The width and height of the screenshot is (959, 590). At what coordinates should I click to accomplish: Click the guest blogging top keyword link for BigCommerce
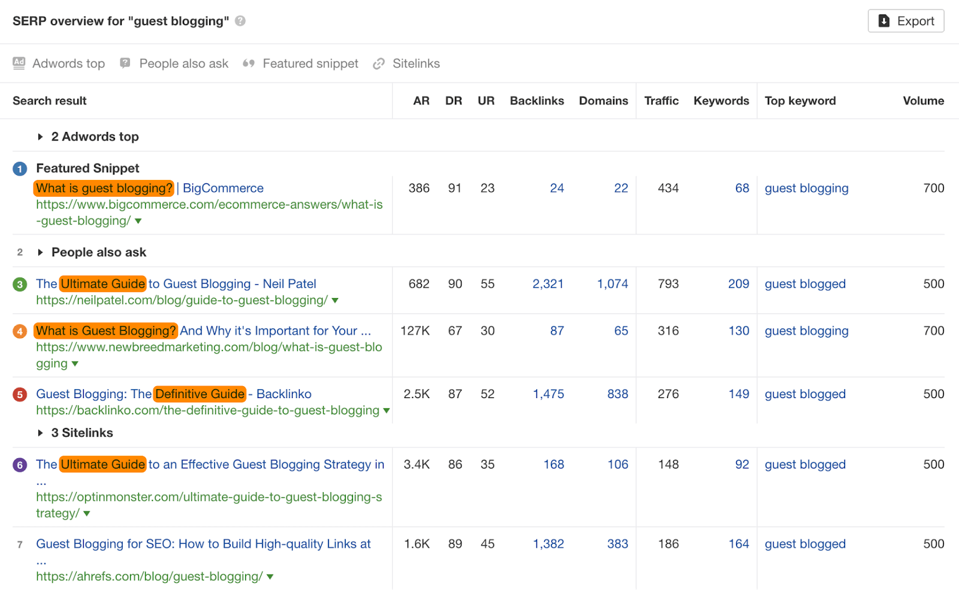806,188
